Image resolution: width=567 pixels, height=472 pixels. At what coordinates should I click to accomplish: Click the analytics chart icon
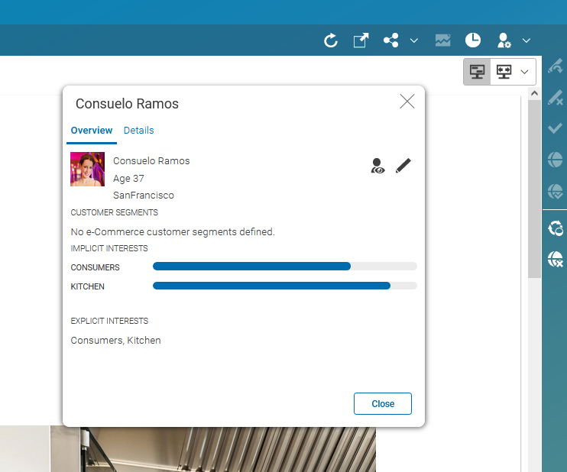(443, 40)
